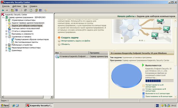The width and height of the screenshot is (178, 108).
Task: Click the task progress bar
Action: (159, 81)
